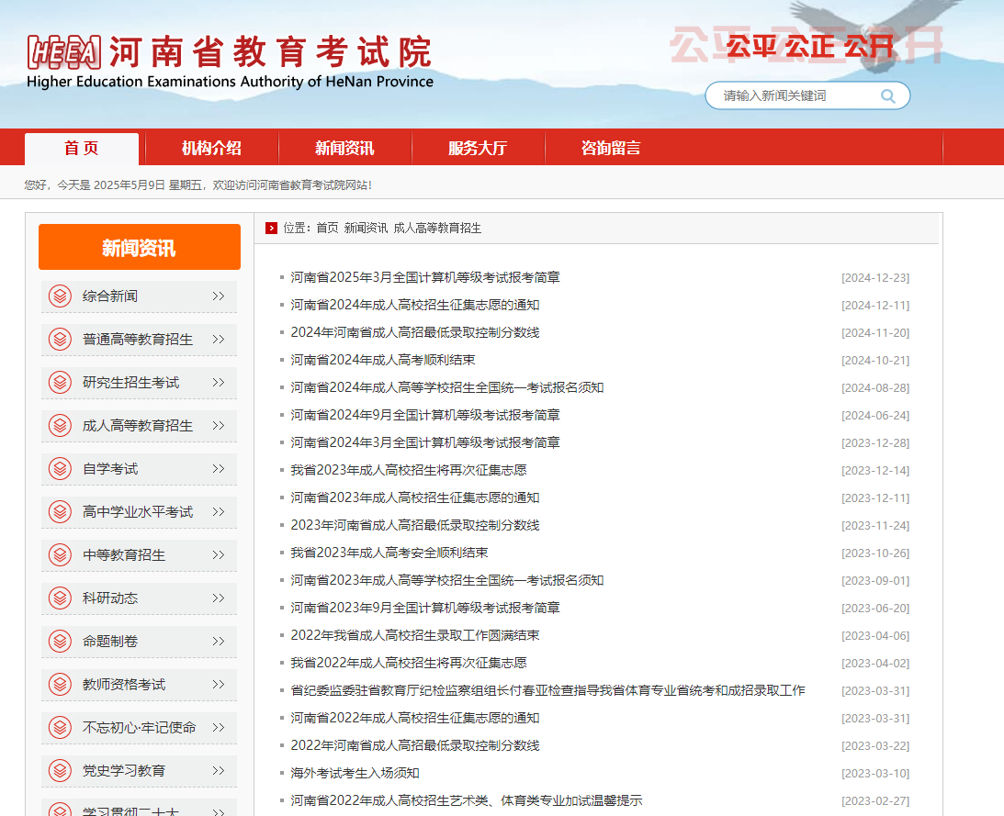This screenshot has height=816, width=1004.
Task: Click the 教师资格考试 sidebar icon
Action: pyautogui.click(x=60, y=684)
